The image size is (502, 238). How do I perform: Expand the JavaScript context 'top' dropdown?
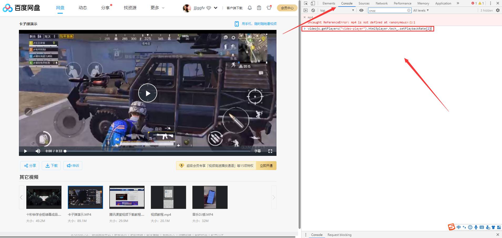click(337, 10)
